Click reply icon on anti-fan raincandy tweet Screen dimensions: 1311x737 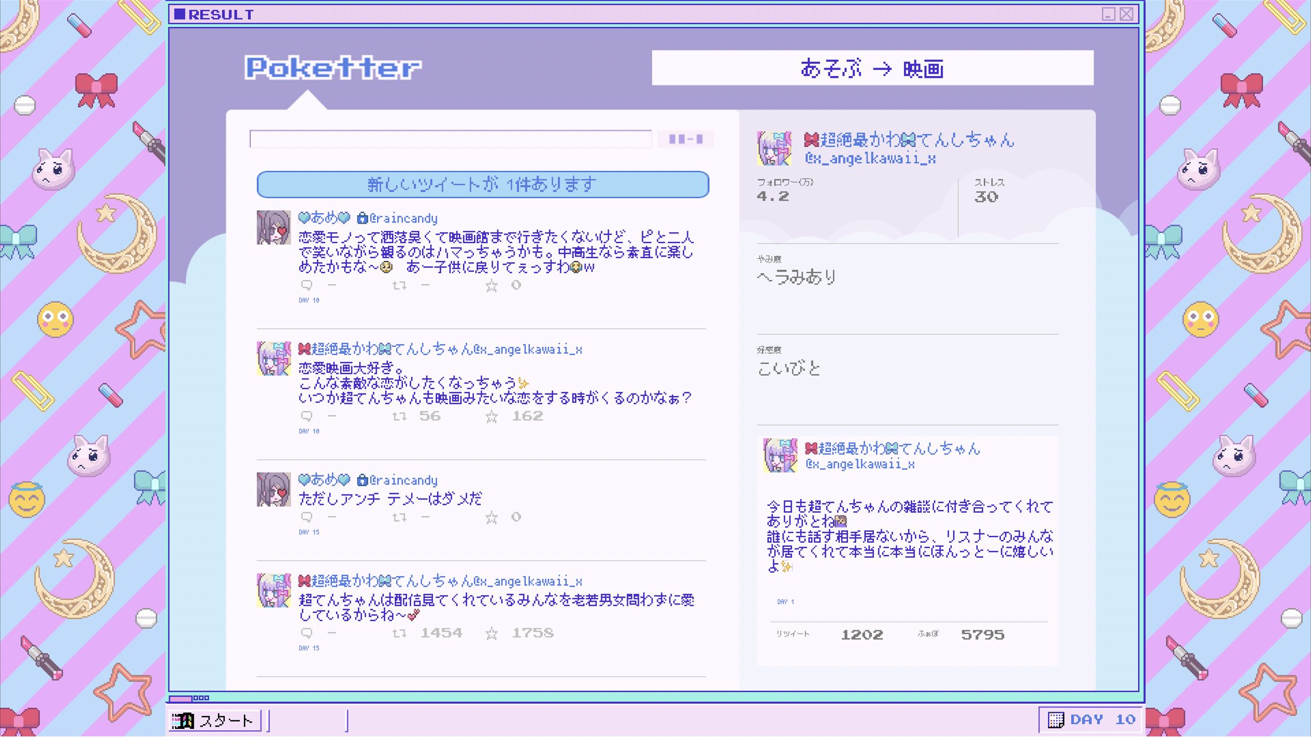click(x=306, y=517)
